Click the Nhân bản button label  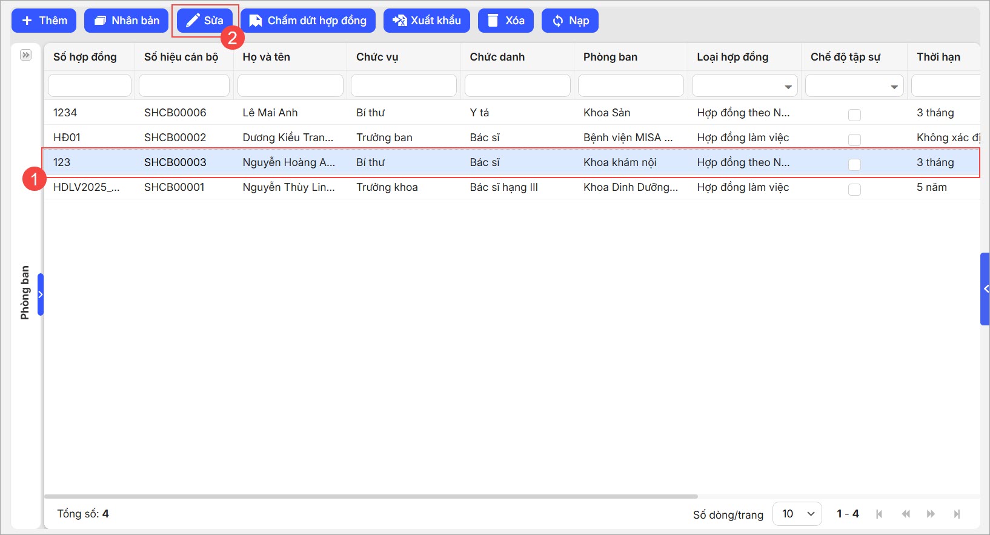click(136, 21)
